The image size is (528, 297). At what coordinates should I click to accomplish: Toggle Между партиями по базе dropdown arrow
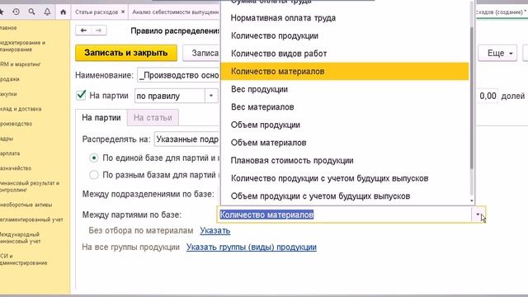(x=478, y=214)
